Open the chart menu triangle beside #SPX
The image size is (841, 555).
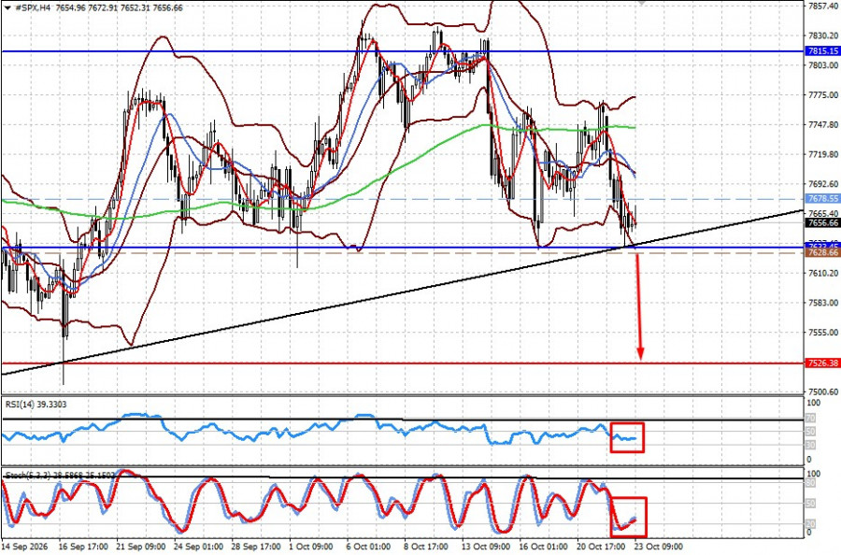pyautogui.click(x=7, y=7)
